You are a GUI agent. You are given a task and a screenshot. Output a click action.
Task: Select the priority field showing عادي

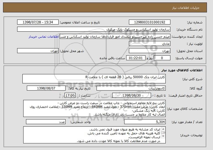point(150,44)
